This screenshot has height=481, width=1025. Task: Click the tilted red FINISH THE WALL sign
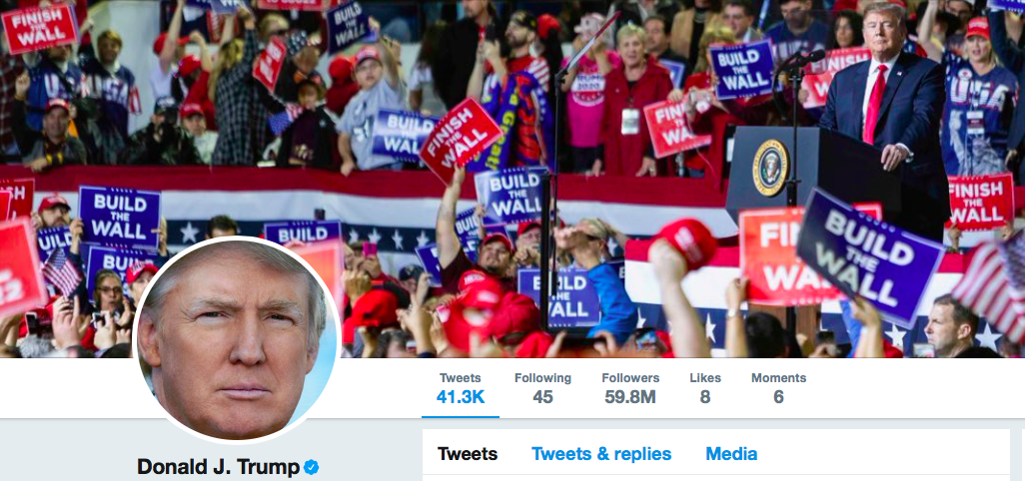click(x=460, y=141)
